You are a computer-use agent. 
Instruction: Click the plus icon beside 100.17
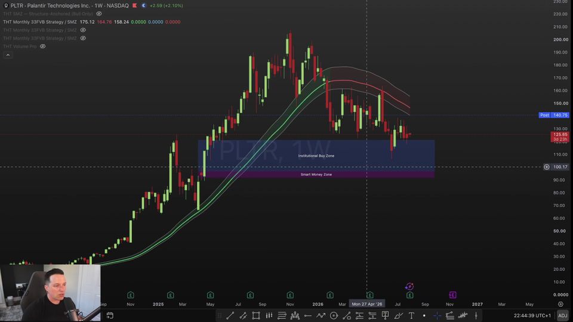coord(546,167)
